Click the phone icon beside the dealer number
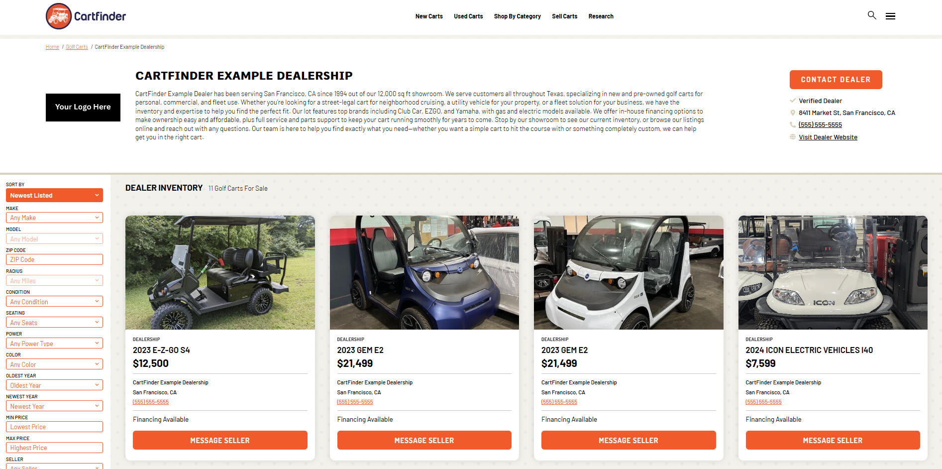 793,125
